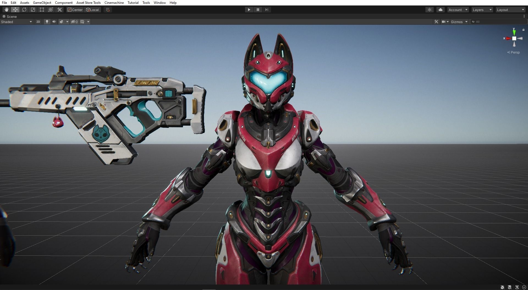Screen dimensions: 528x290
Task: Select the Rect transform tool
Action: pyautogui.click(x=42, y=10)
